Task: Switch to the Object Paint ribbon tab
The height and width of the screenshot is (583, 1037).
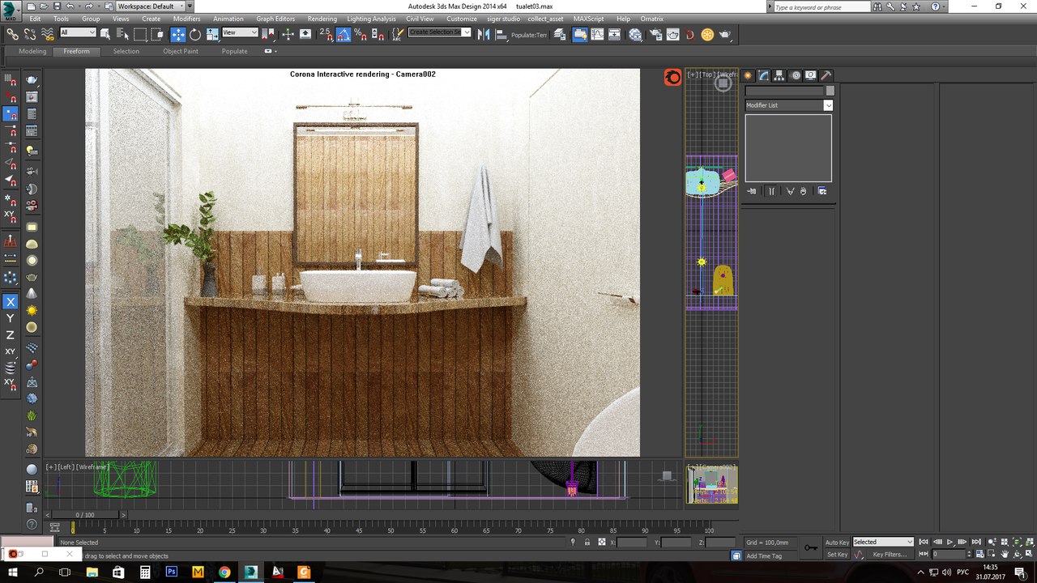Action: point(181,51)
